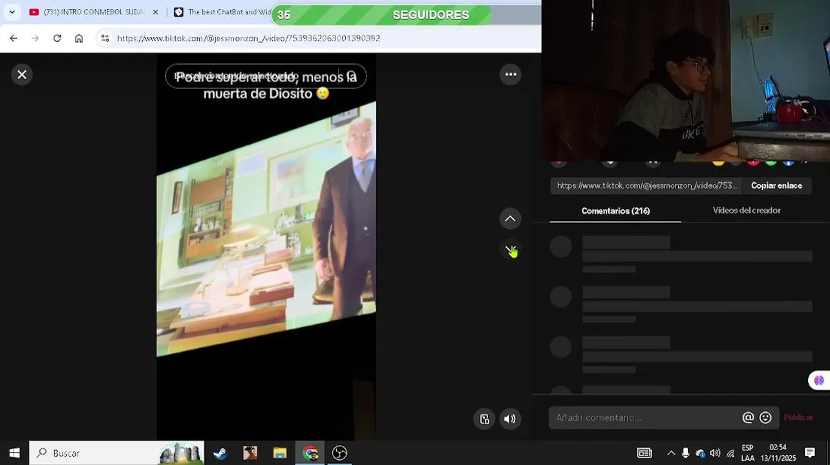Open the emoji picker in comment box

pos(765,418)
